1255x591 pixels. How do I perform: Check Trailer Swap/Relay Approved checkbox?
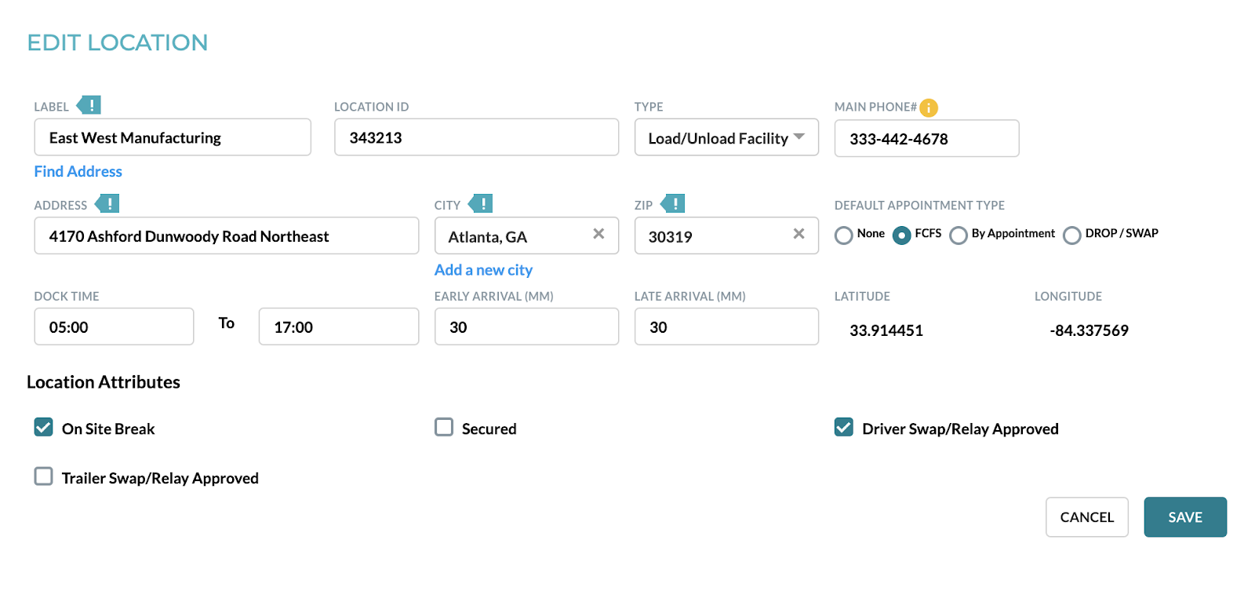(x=44, y=476)
